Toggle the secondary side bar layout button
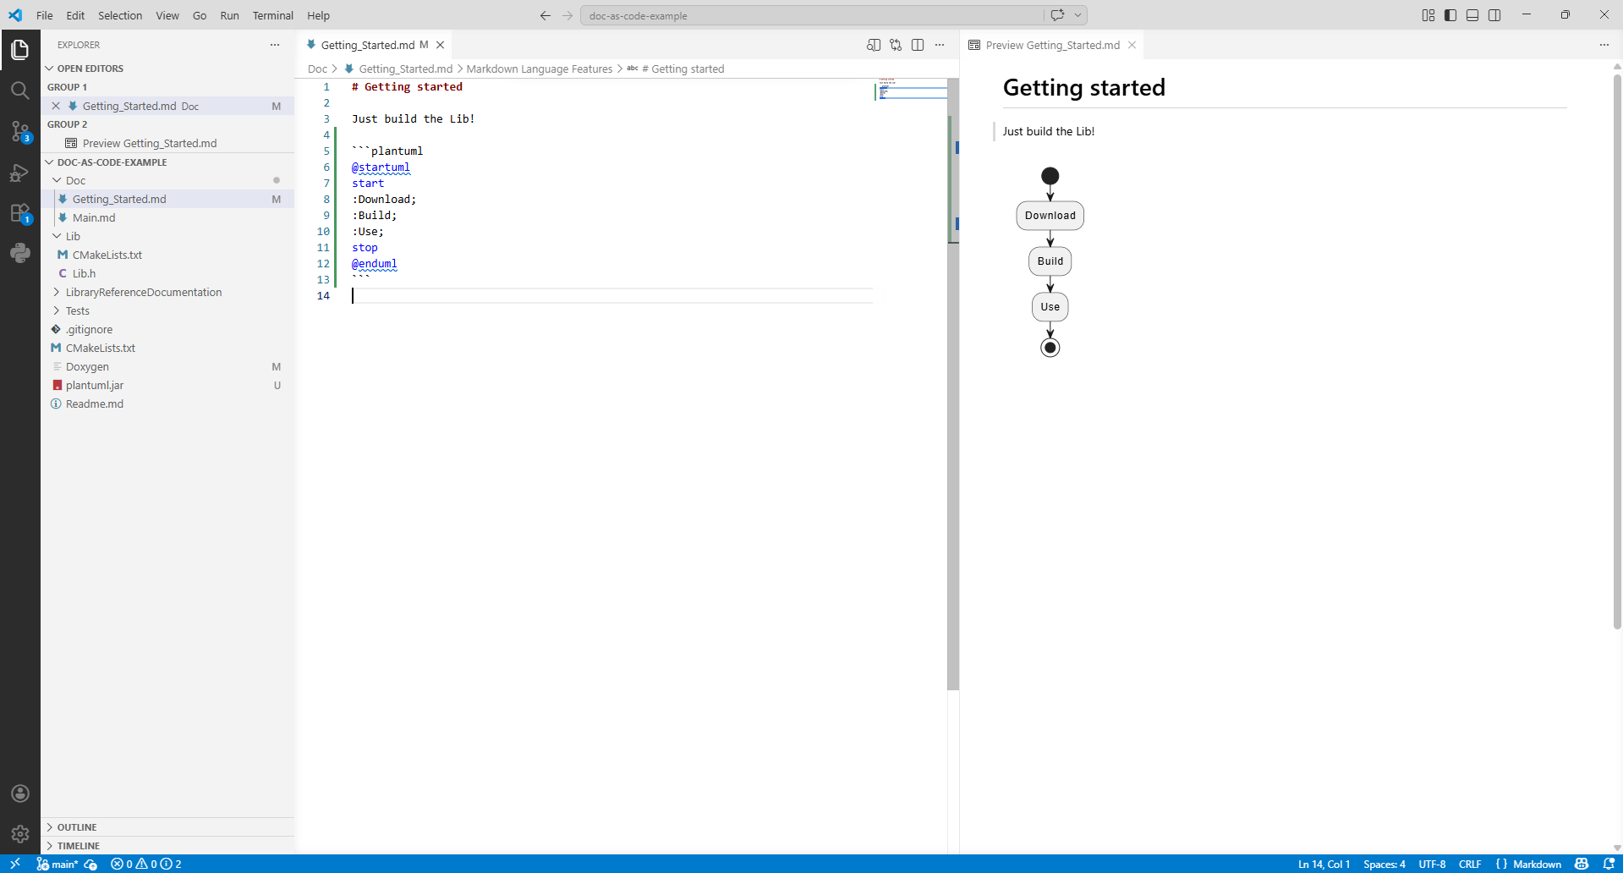Screen dimensions: 1623x873 tap(1494, 15)
